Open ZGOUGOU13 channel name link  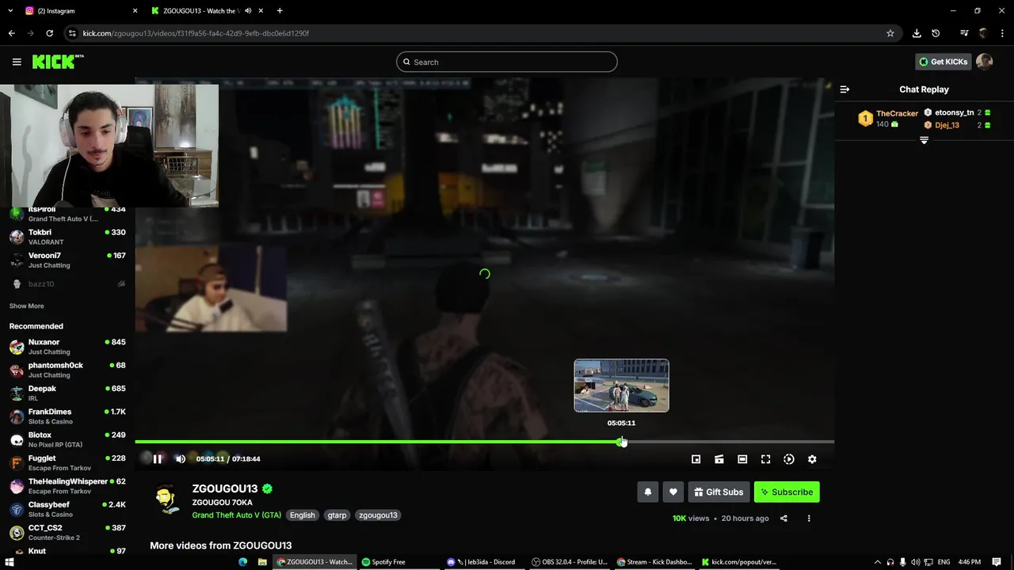click(x=225, y=488)
